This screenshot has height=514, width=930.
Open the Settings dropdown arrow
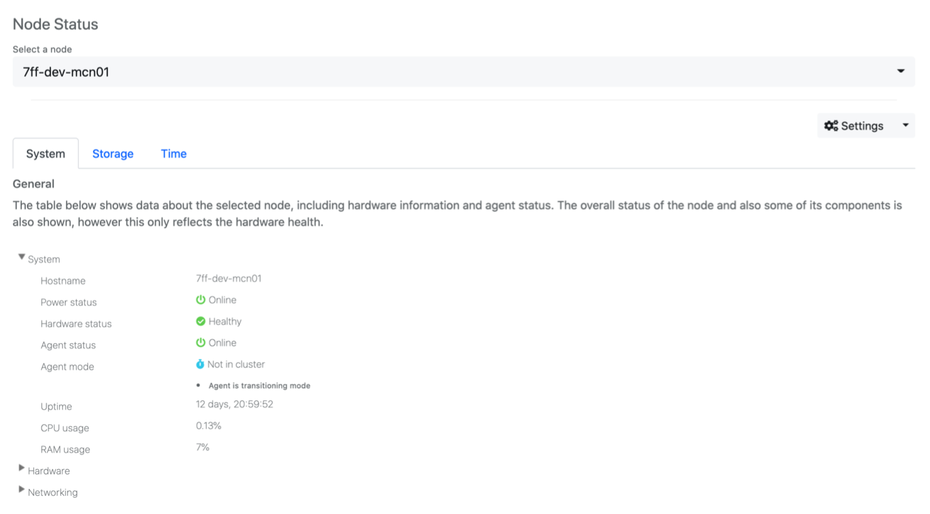(x=905, y=125)
